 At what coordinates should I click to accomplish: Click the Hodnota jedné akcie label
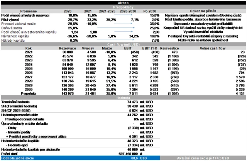[17, 158]
